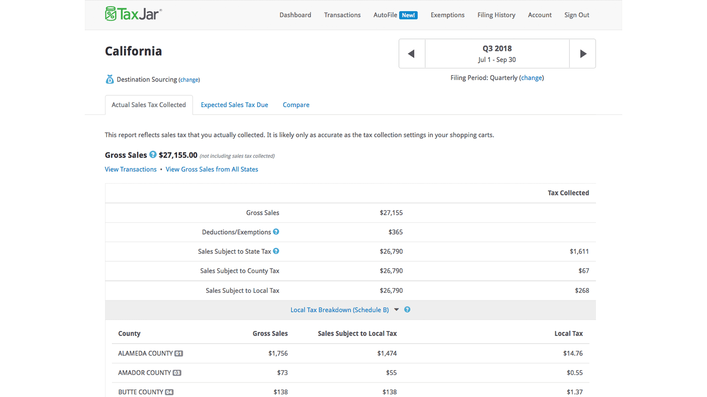Expand the Local Tax Breakdown (Schedule B) section
Image resolution: width=707 pixels, height=397 pixels.
click(x=339, y=310)
